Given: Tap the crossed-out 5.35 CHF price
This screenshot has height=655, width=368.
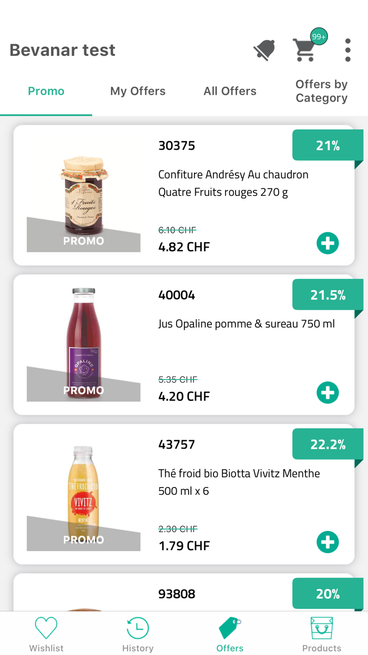Looking at the screenshot, I should [x=178, y=379].
